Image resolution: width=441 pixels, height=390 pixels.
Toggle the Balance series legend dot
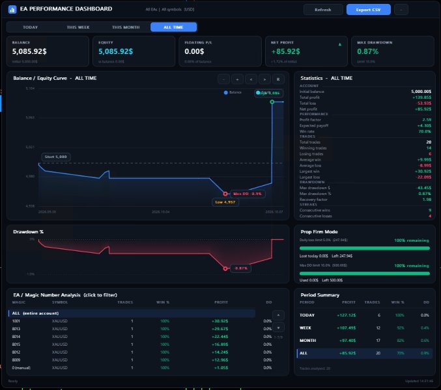tap(225, 92)
